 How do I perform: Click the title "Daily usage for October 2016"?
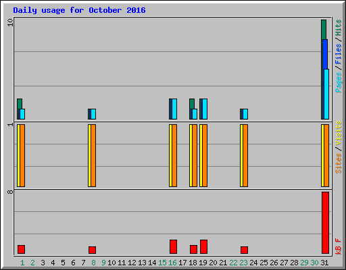[x=79, y=10]
